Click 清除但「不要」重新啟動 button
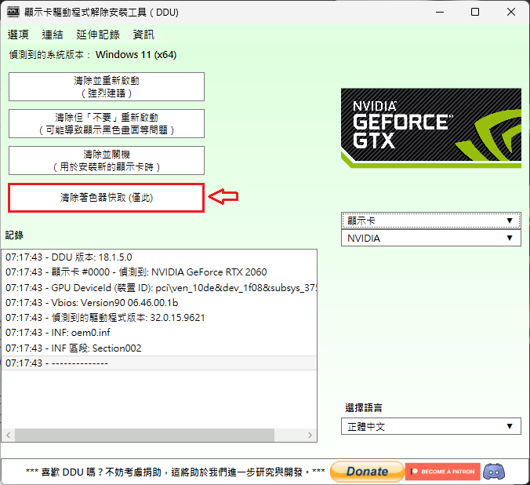This screenshot has width=530, height=485. pyautogui.click(x=107, y=123)
